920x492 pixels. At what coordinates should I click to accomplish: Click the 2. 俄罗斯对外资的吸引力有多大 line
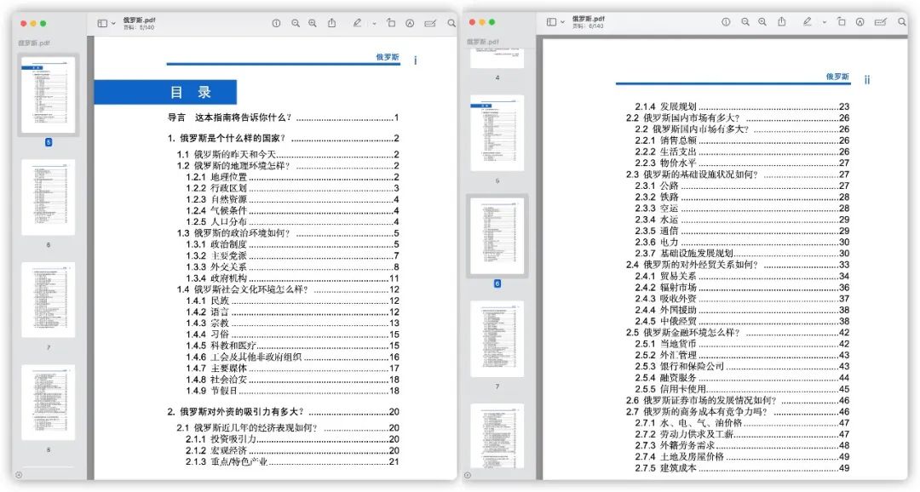[x=284, y=412]
